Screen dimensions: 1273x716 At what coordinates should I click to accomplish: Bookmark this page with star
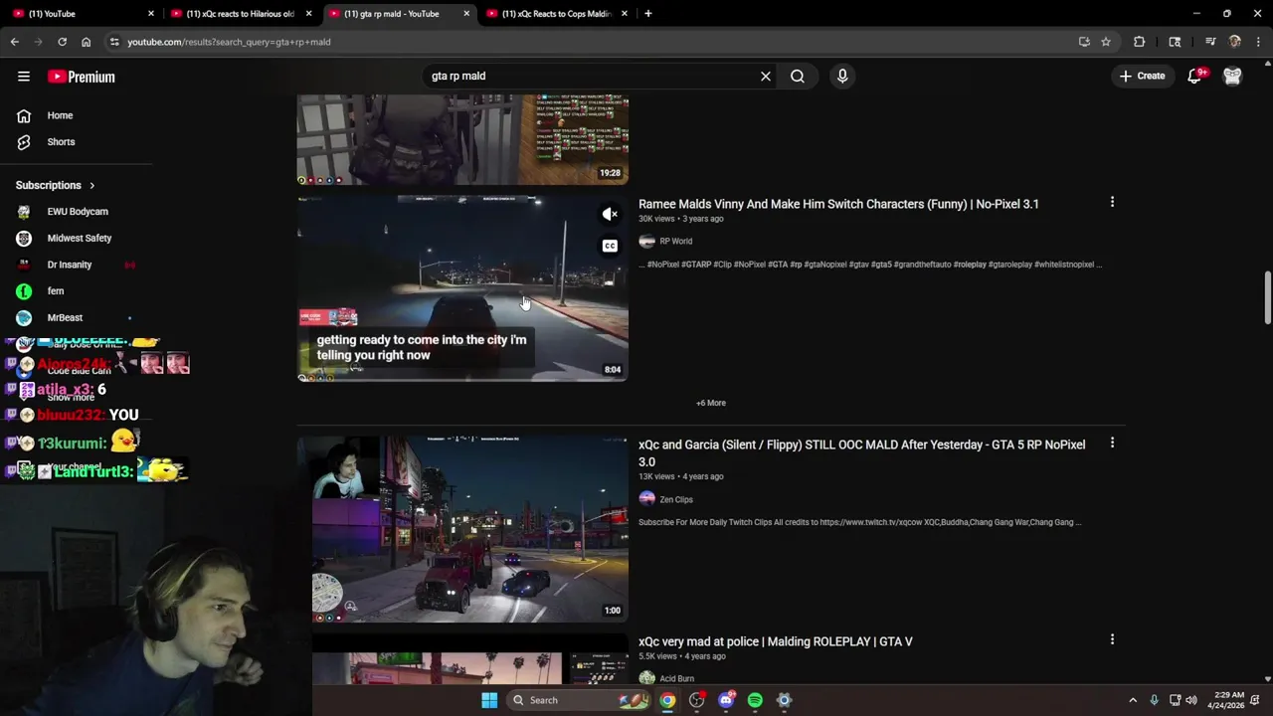1106,42
